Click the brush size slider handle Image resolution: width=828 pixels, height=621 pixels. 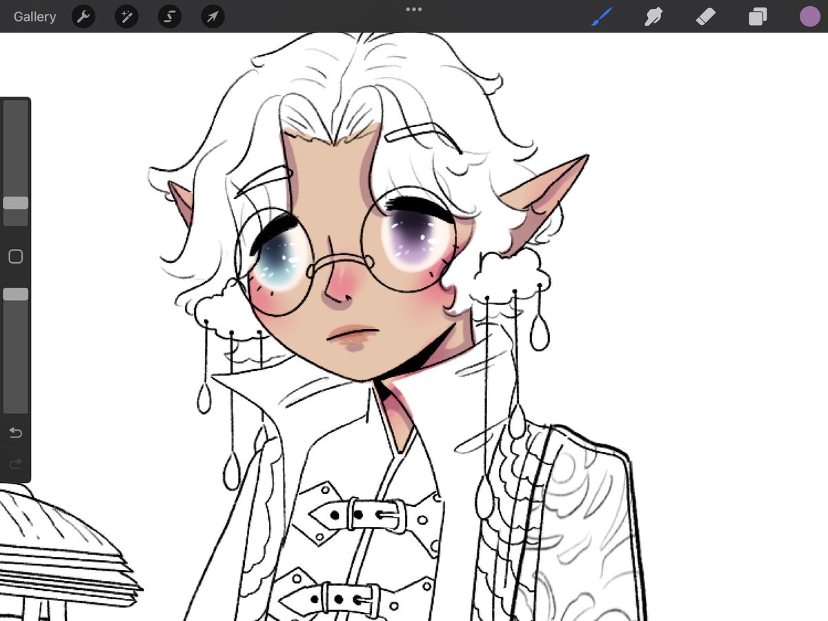[15, 203]
